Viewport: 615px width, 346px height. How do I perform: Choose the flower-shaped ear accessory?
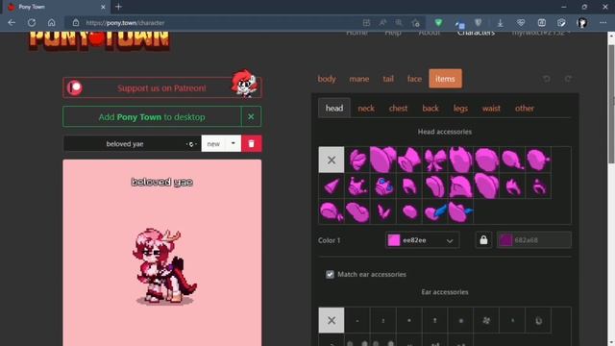[487, 320]
